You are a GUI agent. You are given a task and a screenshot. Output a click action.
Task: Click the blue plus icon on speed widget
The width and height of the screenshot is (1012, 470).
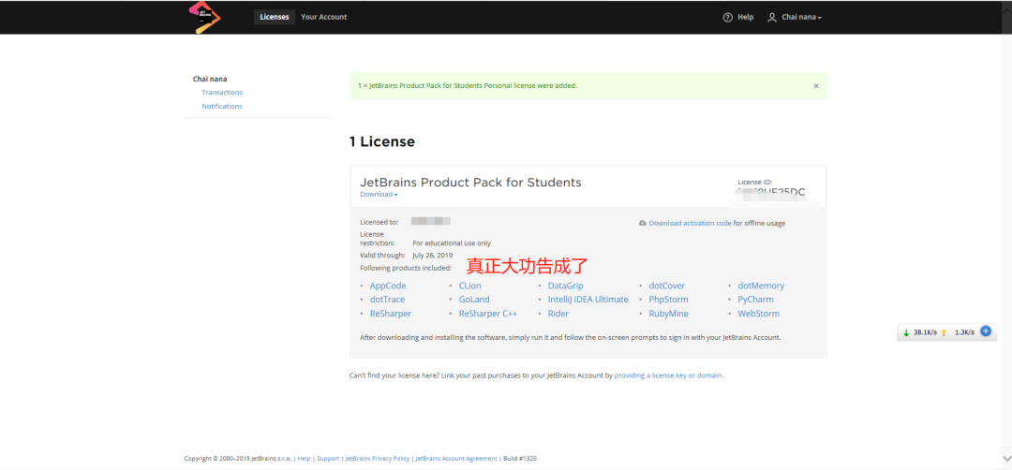(986, 331)
